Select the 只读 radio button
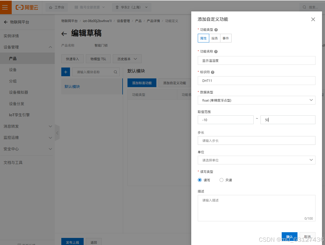Image resolution: width=325 pixels, height=245 pixels. pos(221,180)
